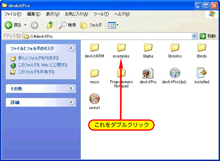Go up one folder level
This screenshot has height=161, width=220.
pyautogui.click(x=50, y=25)
